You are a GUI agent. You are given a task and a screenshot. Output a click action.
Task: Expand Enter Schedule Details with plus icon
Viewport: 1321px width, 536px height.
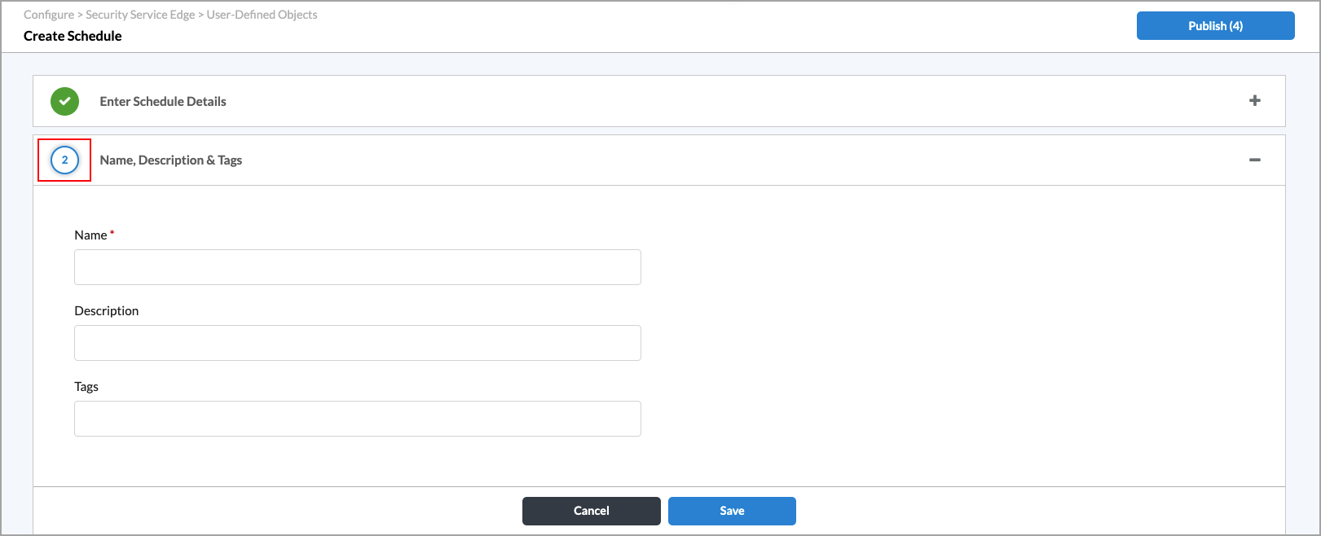[x=1254, y=101]
